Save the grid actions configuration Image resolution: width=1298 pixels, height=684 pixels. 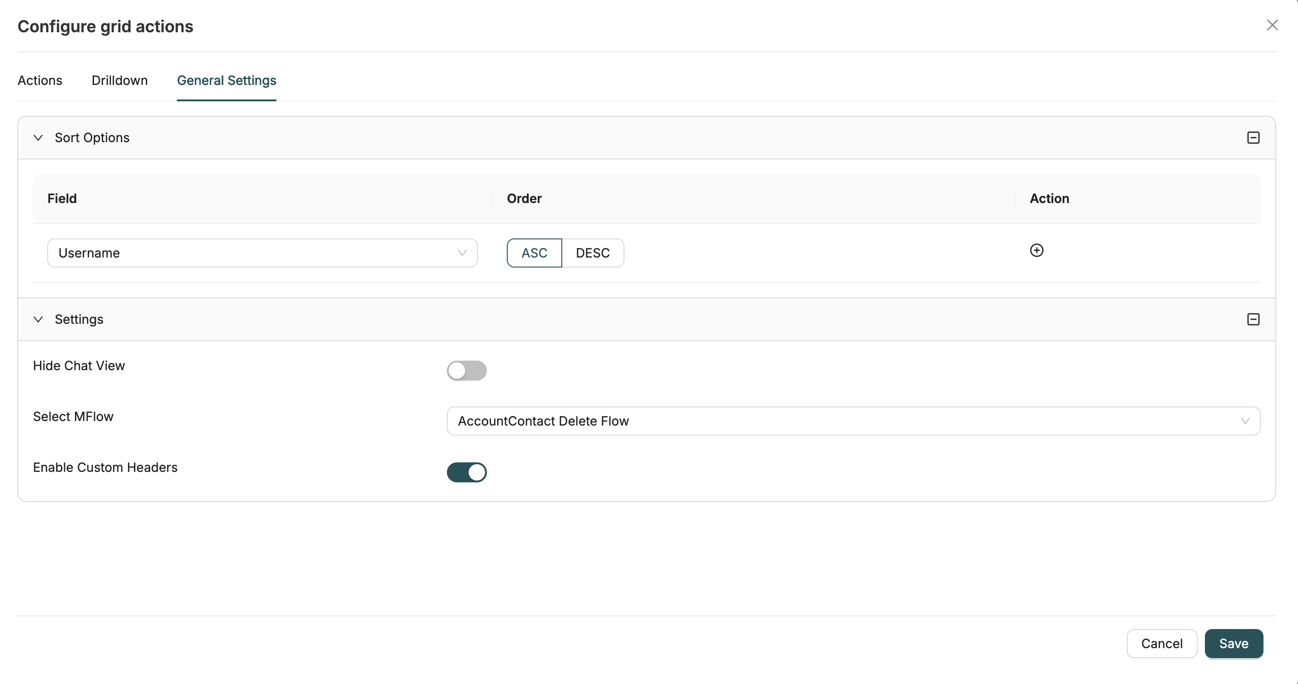click(1234, 643)
